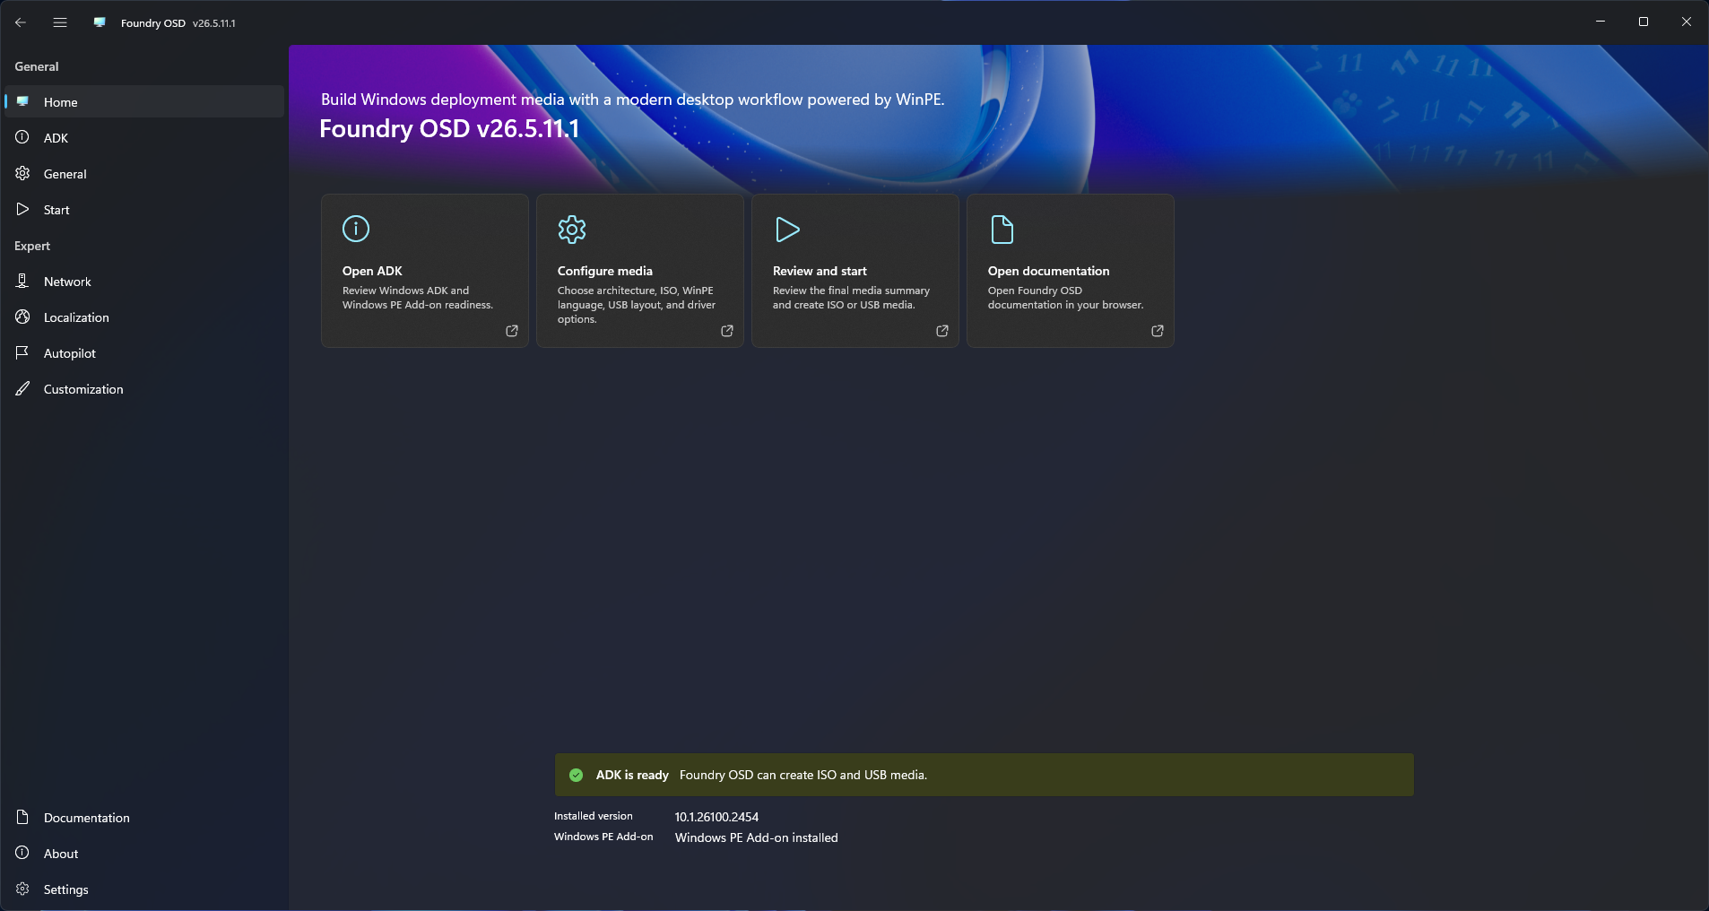Image resolution: width=1709 pixels, height=911 pixels.
Task: Click the 'Installed version' label
Action: pos(594,816)
